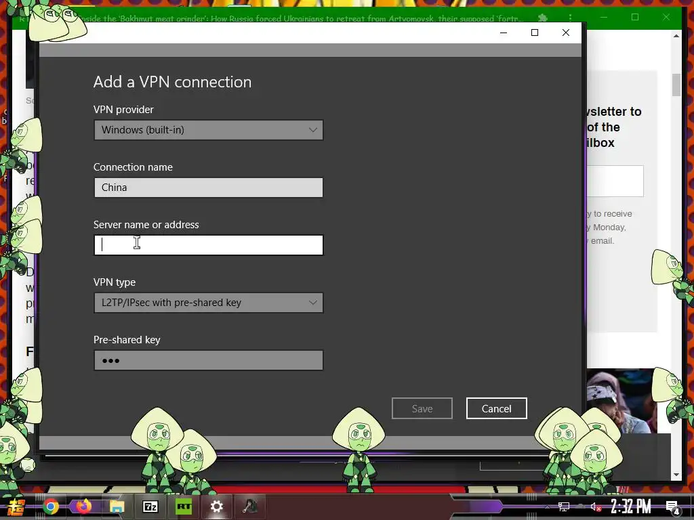
Task: Click the newsletter email box in browser
Action: [615, 181]
